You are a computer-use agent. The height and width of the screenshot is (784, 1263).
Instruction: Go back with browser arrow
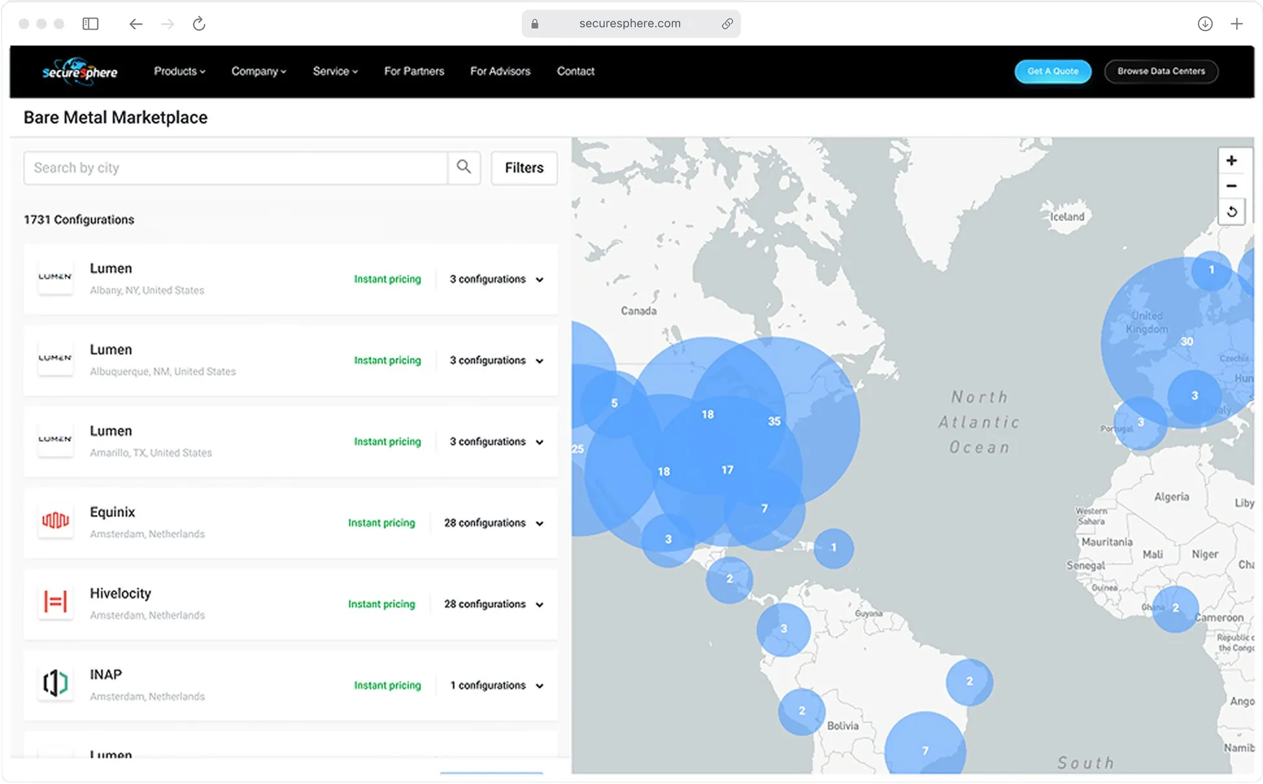click(136, 24)
